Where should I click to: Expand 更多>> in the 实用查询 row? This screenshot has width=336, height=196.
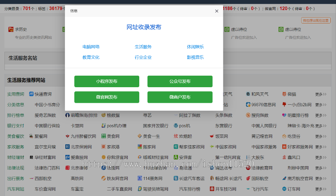click(321, 94)
